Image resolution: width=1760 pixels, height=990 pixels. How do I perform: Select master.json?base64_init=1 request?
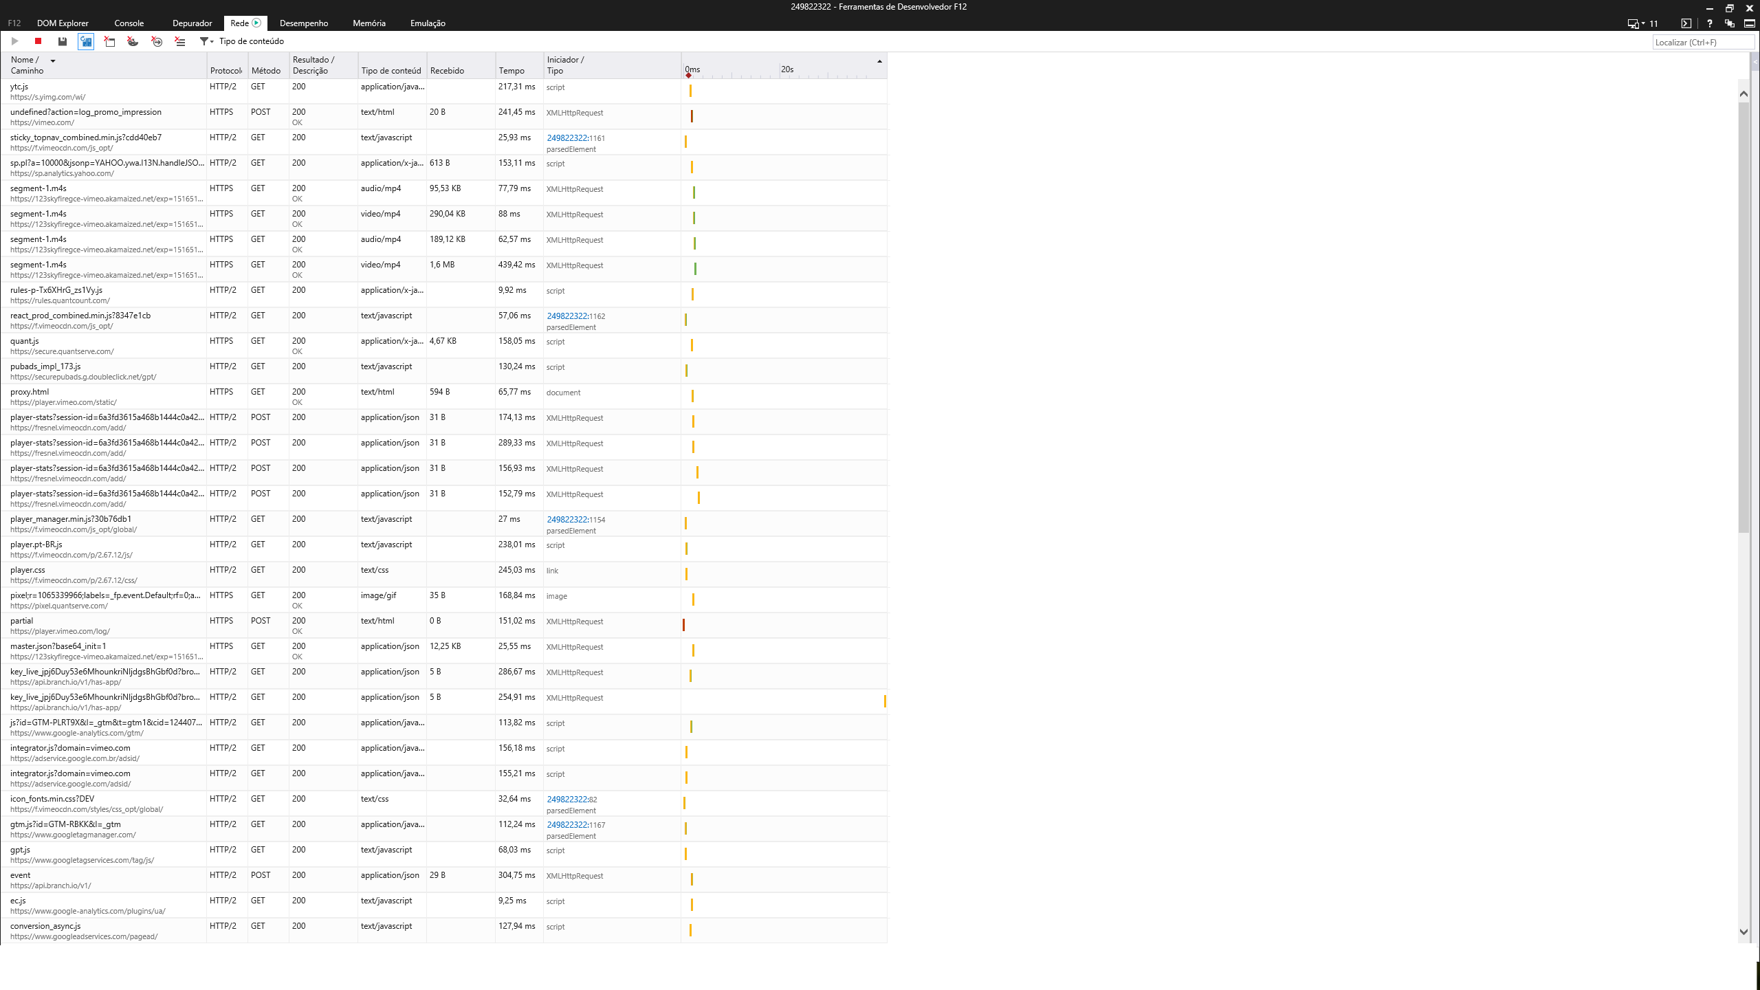[443, 651]
